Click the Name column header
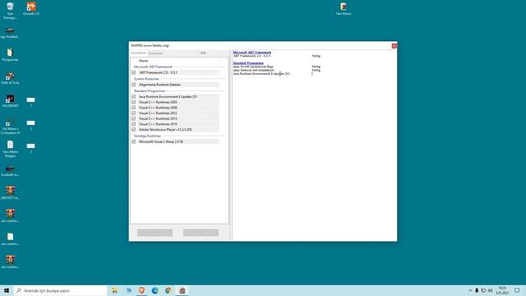 (x=143, y=61)
